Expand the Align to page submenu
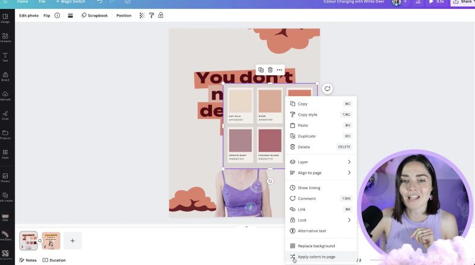Screen dimensions: 475x265 tap(321, 173)
